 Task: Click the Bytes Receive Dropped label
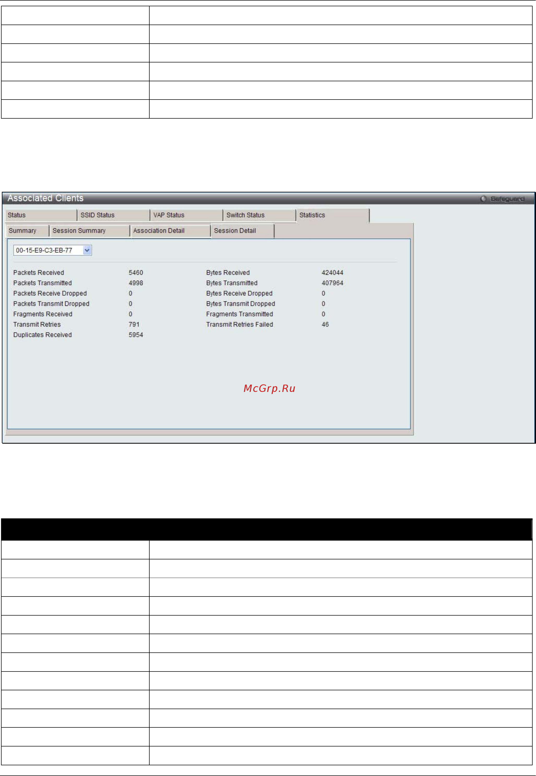[x=239, y=293]
